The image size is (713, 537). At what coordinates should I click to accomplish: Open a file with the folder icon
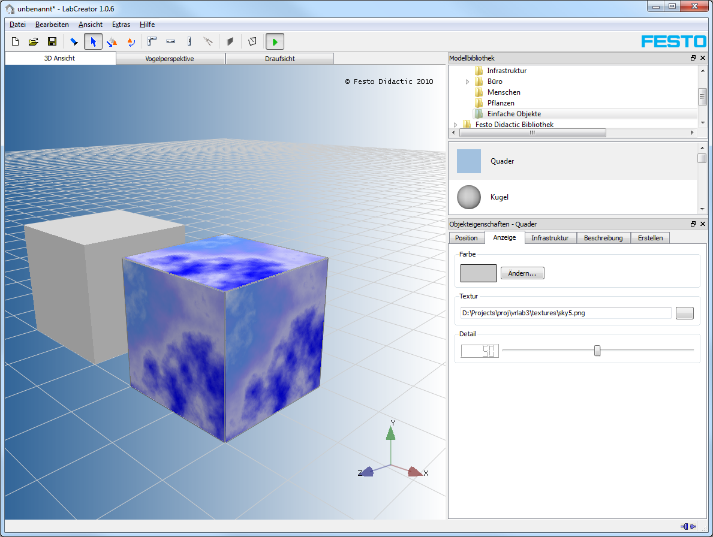(33, 42)
